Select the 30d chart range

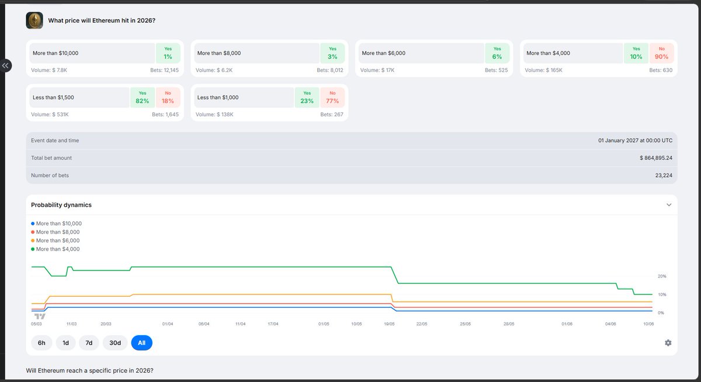click(x=115, y=343)
